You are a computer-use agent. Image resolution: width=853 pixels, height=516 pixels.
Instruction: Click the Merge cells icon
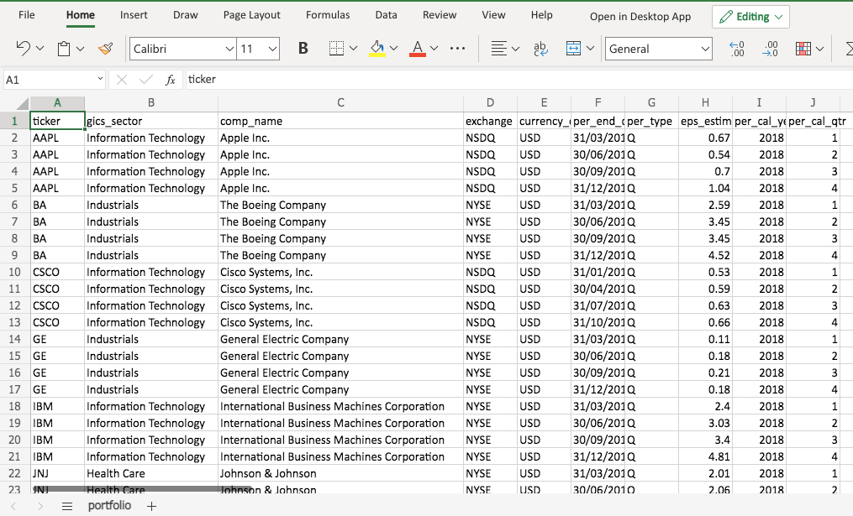[x=574, y=49]
